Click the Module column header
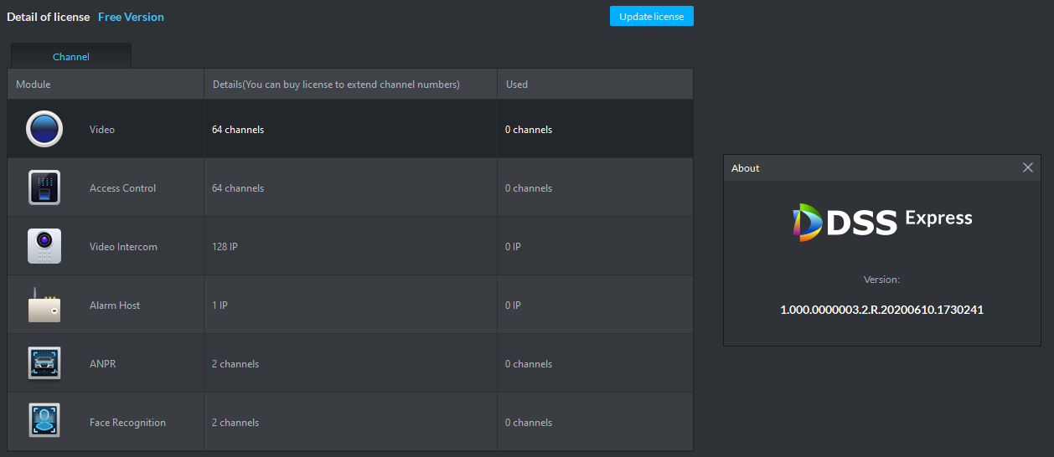 (x=34, y=85)
